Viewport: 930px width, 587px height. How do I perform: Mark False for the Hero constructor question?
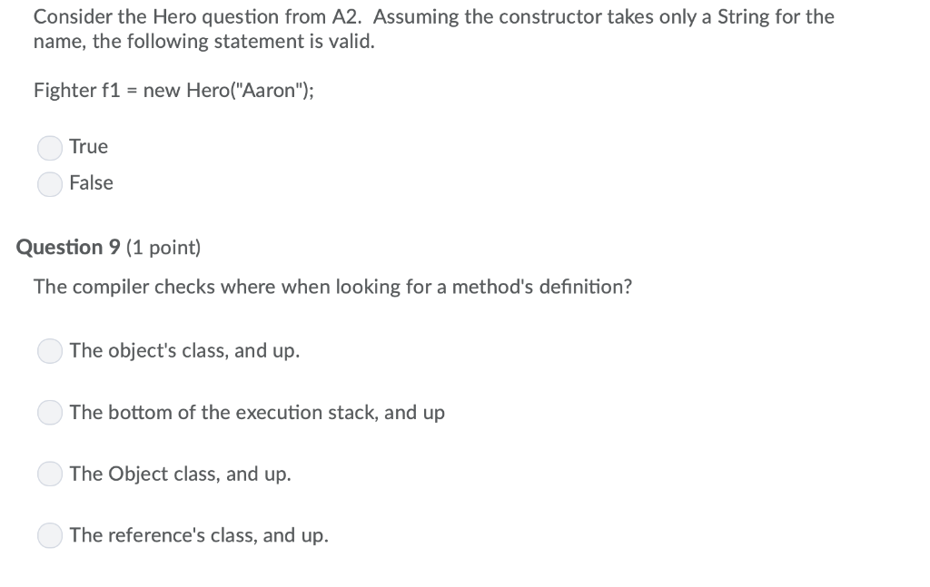pos(50,183)
